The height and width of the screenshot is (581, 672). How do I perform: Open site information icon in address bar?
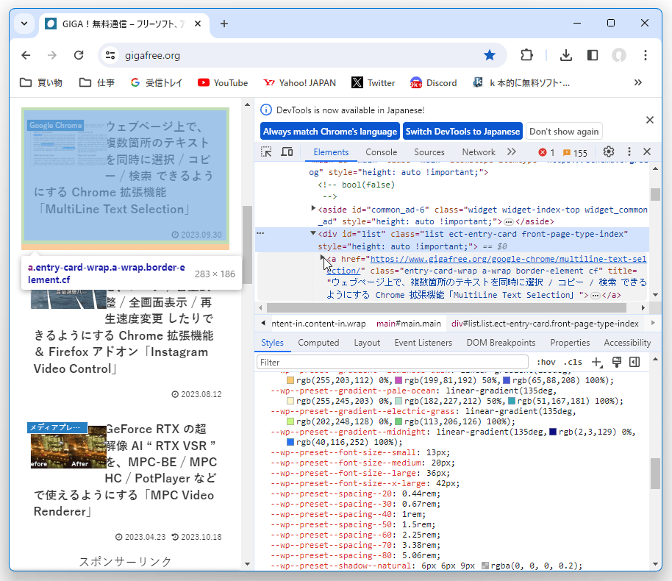(x=110, y=55)
